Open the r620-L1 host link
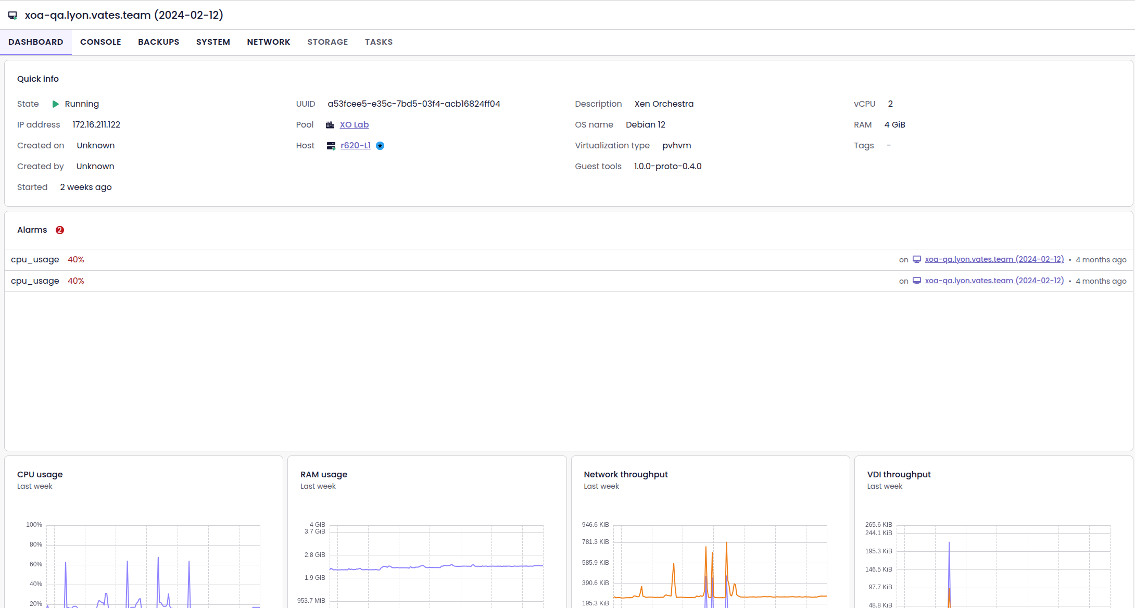The width and height of the screenshot is (1135, 608). point(356,146)
